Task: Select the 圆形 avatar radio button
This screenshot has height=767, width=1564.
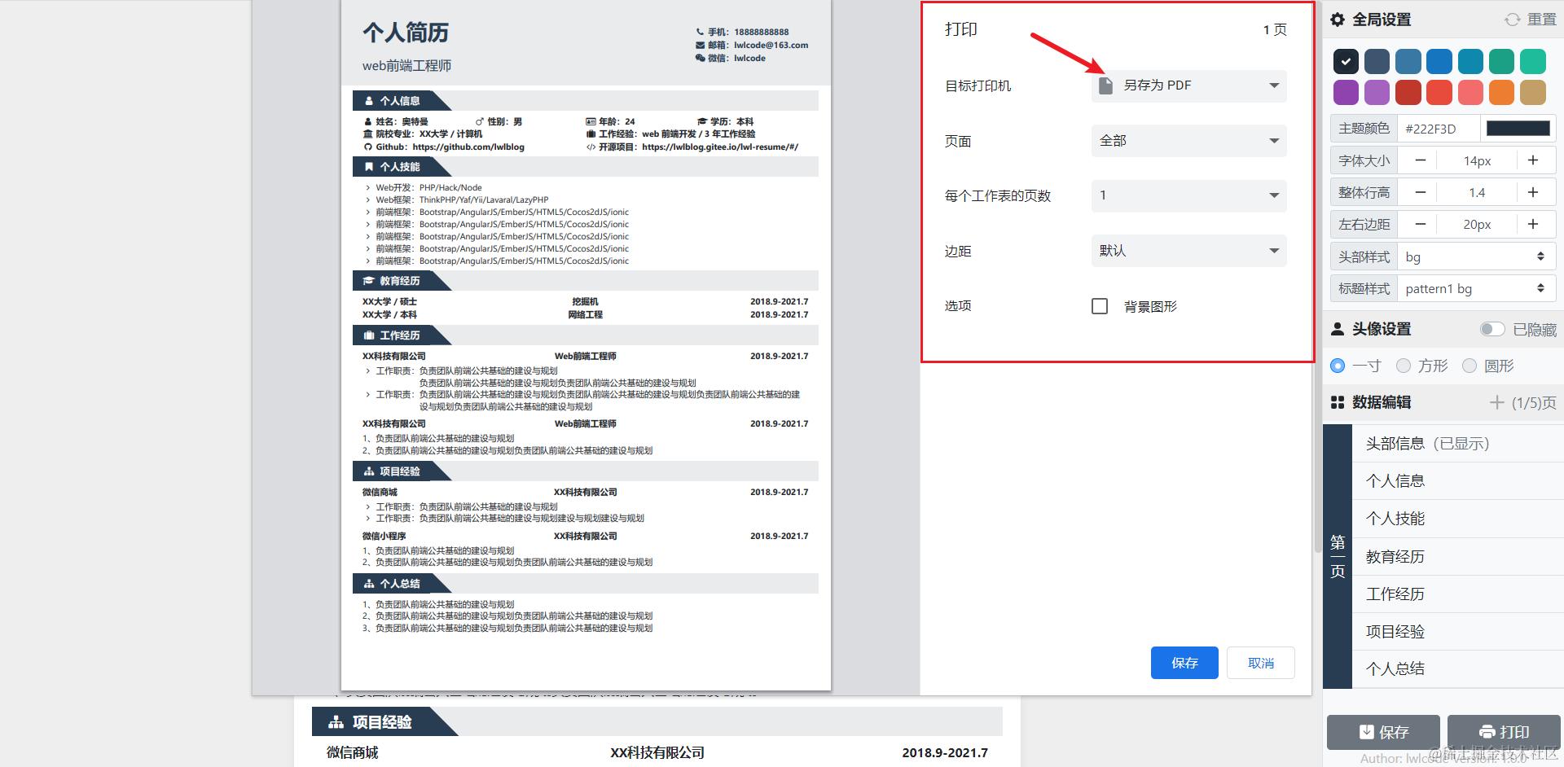Action: coord(1470,366)
